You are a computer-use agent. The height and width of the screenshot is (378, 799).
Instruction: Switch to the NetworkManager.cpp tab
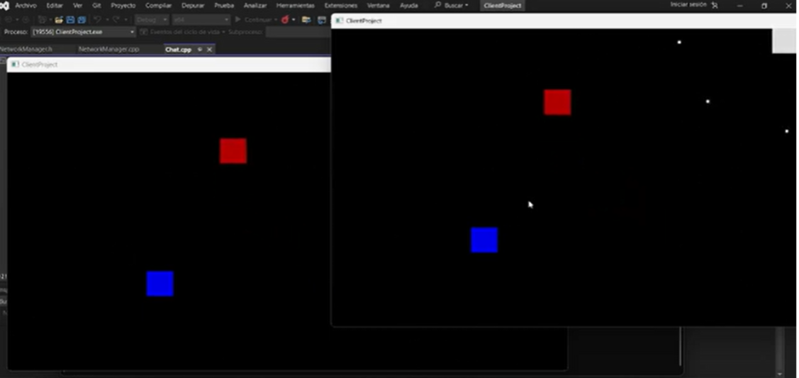[x=108, y=49]
